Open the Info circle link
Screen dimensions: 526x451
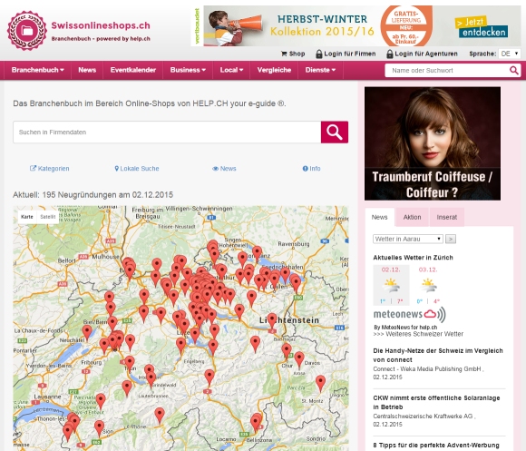point(311,169)
